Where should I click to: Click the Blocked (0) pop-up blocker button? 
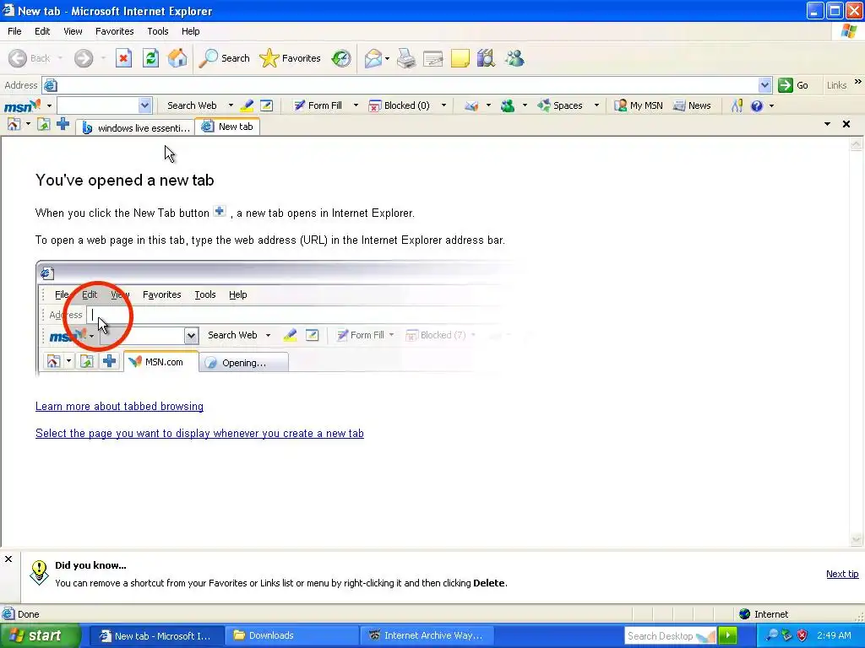click(x=399, y=105)
